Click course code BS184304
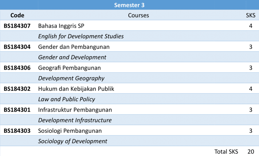The width and height of the screenshot is (259, 156). pyautogui.click(x=17, y=47)
